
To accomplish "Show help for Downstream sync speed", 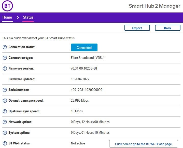I will click(5, 101).
